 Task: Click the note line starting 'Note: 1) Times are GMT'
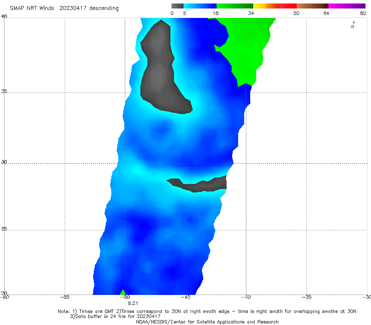tap(207, 311)
